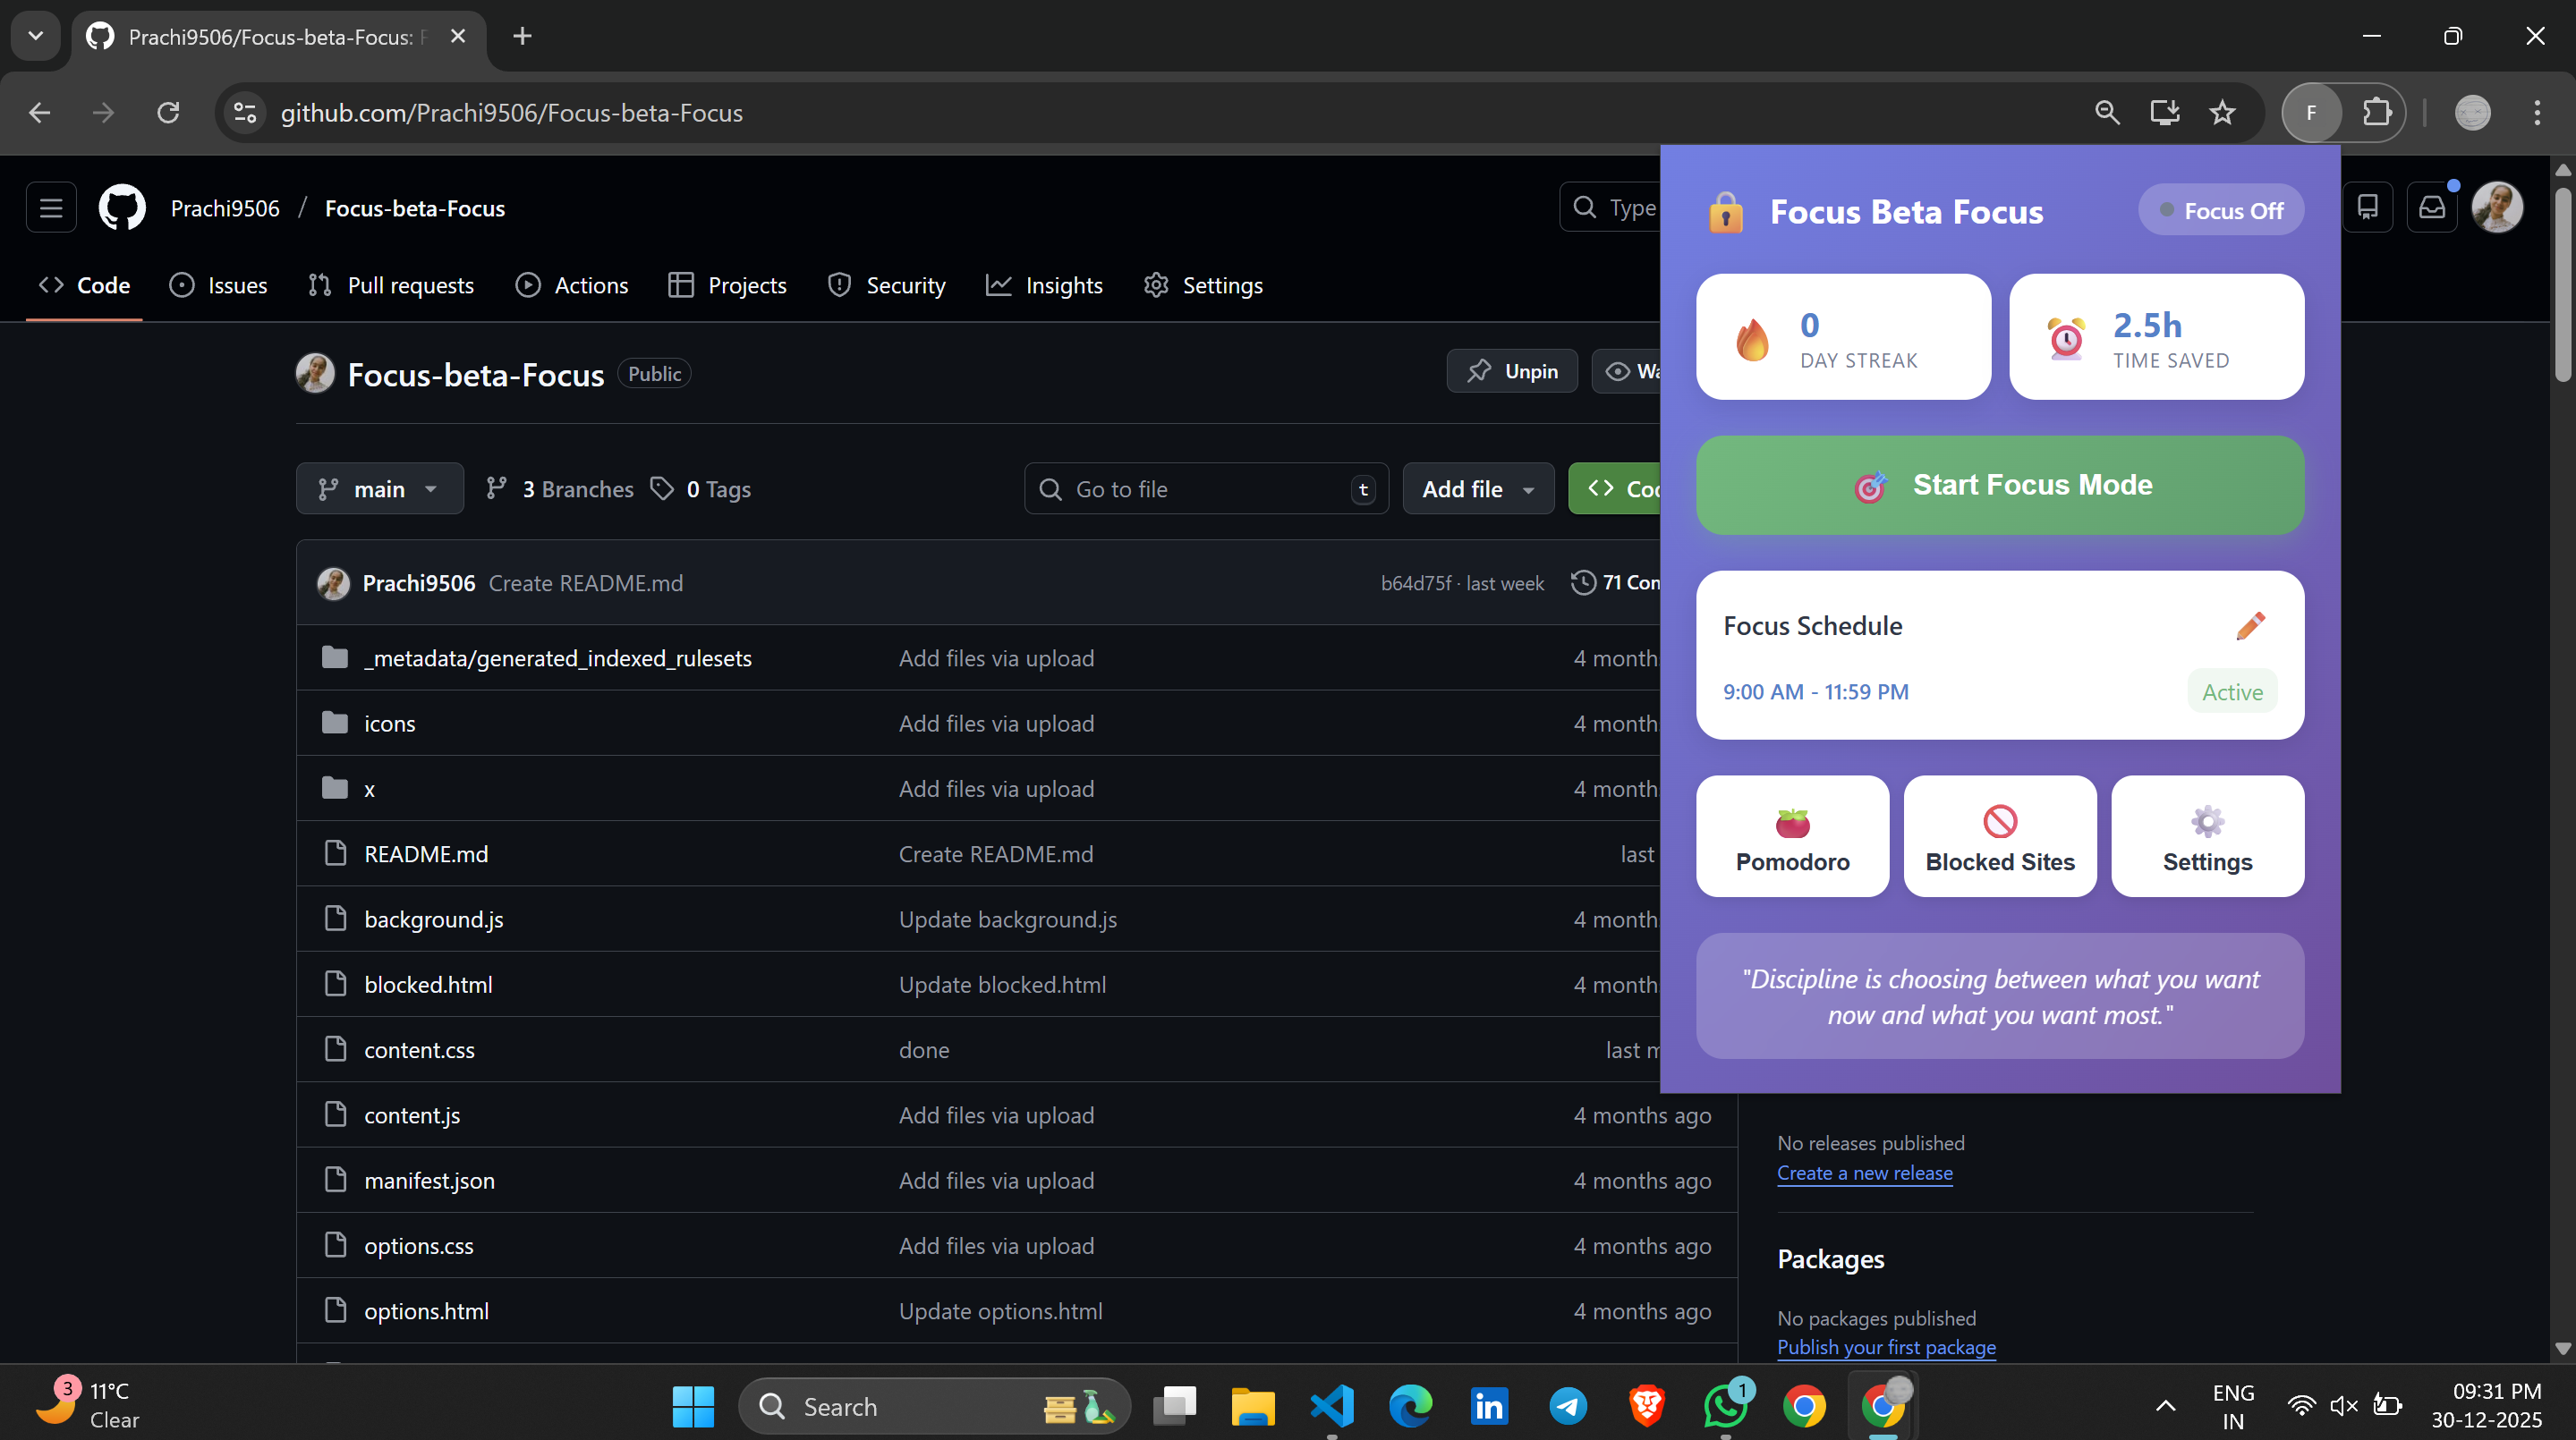Open Chrome extensions puzzle icon
The height and width of the screenshot is (1440, 2576).
point(2376,113)
